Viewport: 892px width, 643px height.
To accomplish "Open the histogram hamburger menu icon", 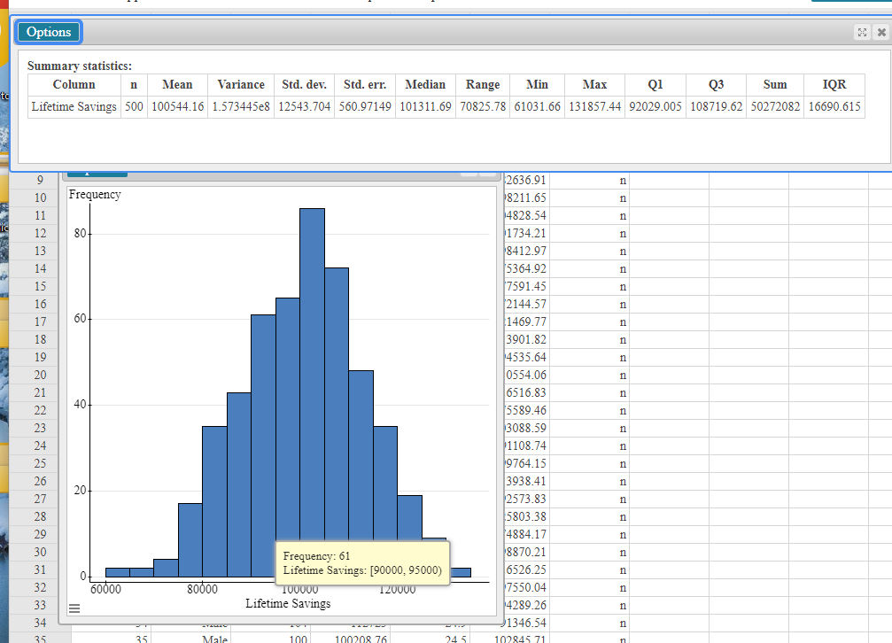I will tap(74, 608).
